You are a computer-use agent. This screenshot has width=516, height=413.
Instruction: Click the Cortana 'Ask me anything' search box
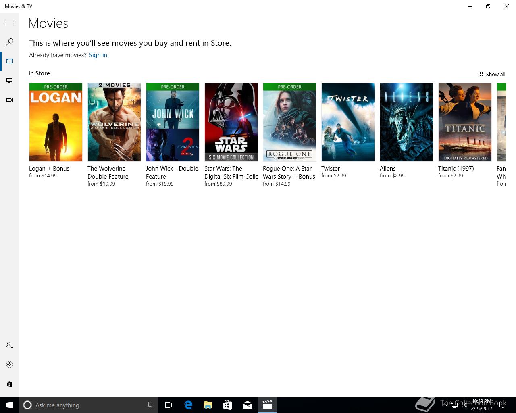[88, 405]
